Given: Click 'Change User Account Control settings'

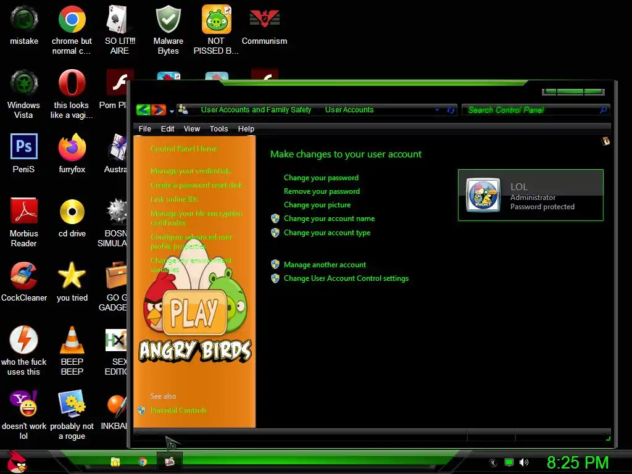Looking at the screenshot, I should pyautogui.click(x=346, y=278).
